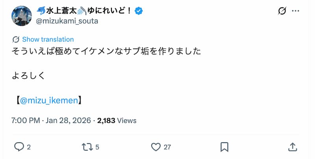Click the Grok icon beside the post
The image size is (315, 159).
point(282,11)
